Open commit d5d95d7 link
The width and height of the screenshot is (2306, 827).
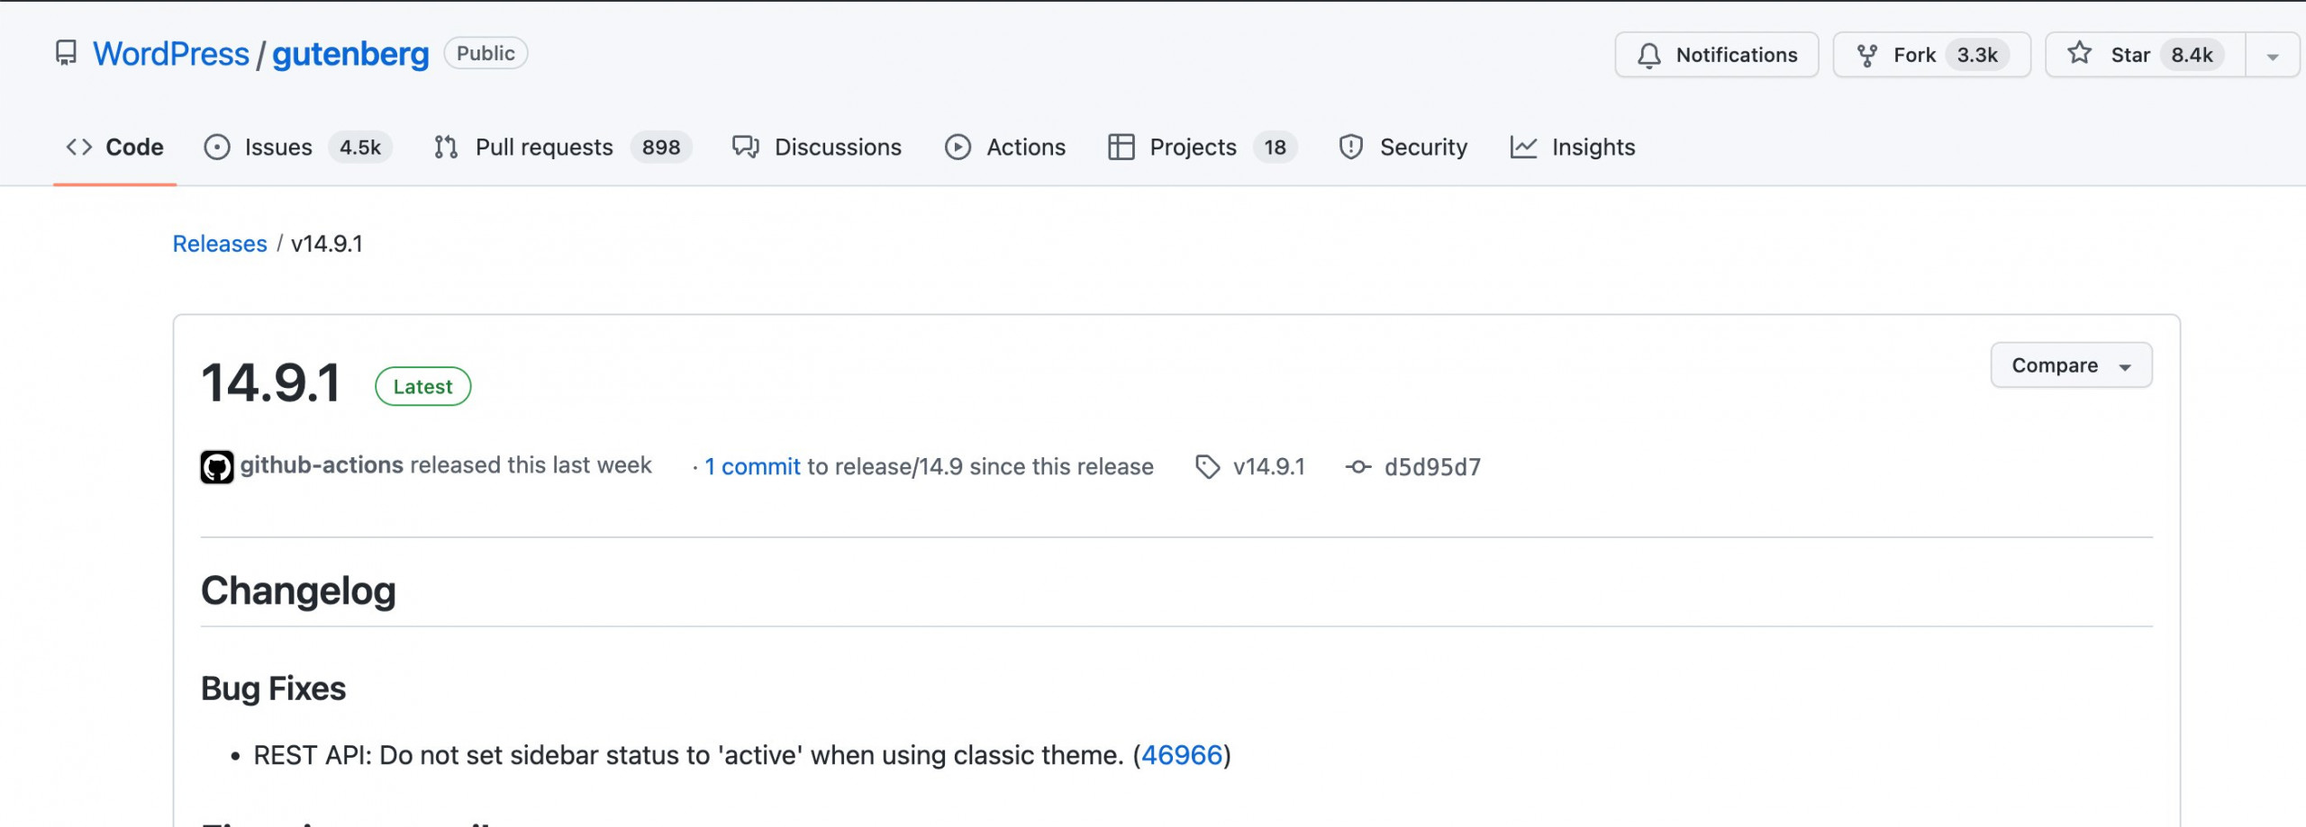point(1432,467)
